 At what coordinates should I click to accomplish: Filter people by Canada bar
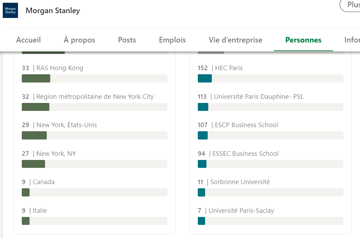95,192
